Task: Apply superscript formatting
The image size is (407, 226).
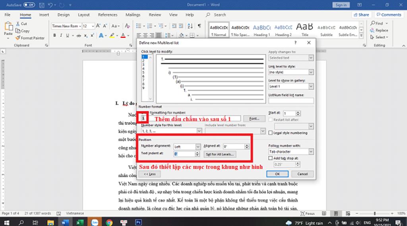Action: tap(92, 35)
